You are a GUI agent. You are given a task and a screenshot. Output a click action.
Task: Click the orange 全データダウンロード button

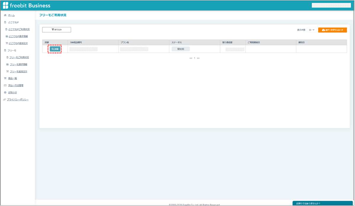tap(333, 30)
